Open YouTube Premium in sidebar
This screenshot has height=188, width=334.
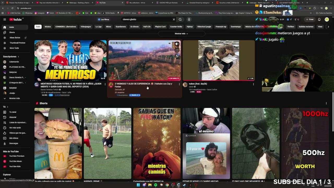[15, 156]
